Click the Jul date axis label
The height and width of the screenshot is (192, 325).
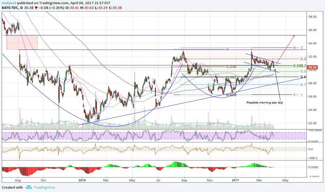[158, 180]
